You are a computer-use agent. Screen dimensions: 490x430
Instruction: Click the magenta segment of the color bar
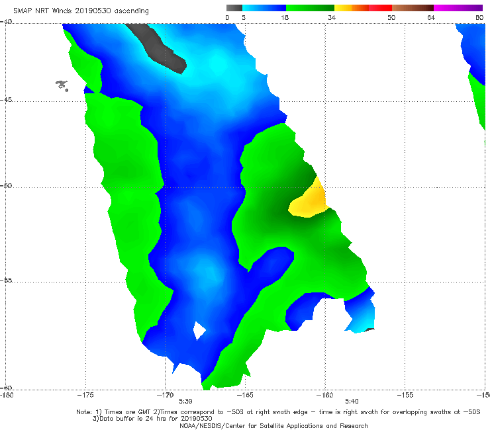coord(458,8)
